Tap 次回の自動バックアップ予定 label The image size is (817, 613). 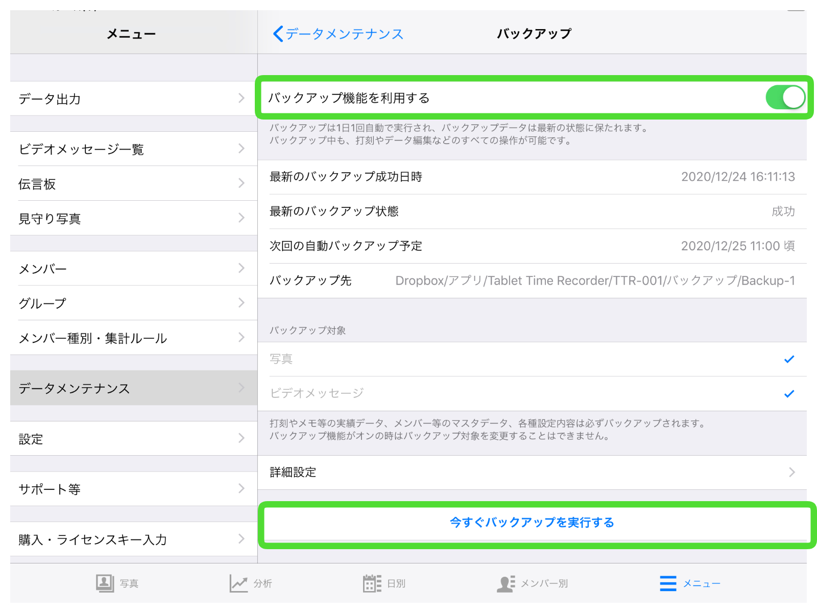pos(346,246)
